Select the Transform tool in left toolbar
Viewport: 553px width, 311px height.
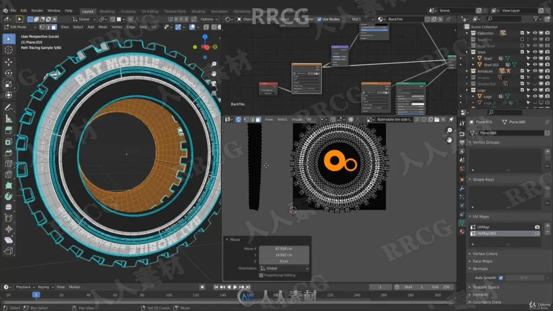point(8,95)
